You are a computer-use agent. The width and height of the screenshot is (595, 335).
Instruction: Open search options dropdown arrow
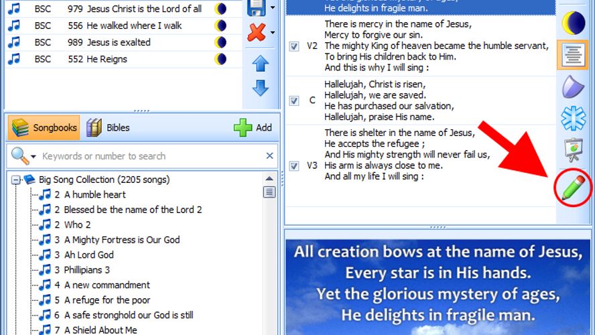pos(34,156)
